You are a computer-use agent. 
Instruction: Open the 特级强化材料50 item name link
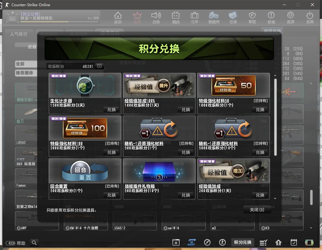214,101
